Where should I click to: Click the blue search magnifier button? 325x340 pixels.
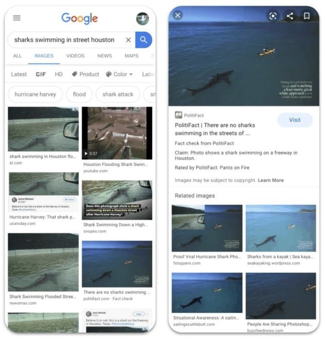143,40
